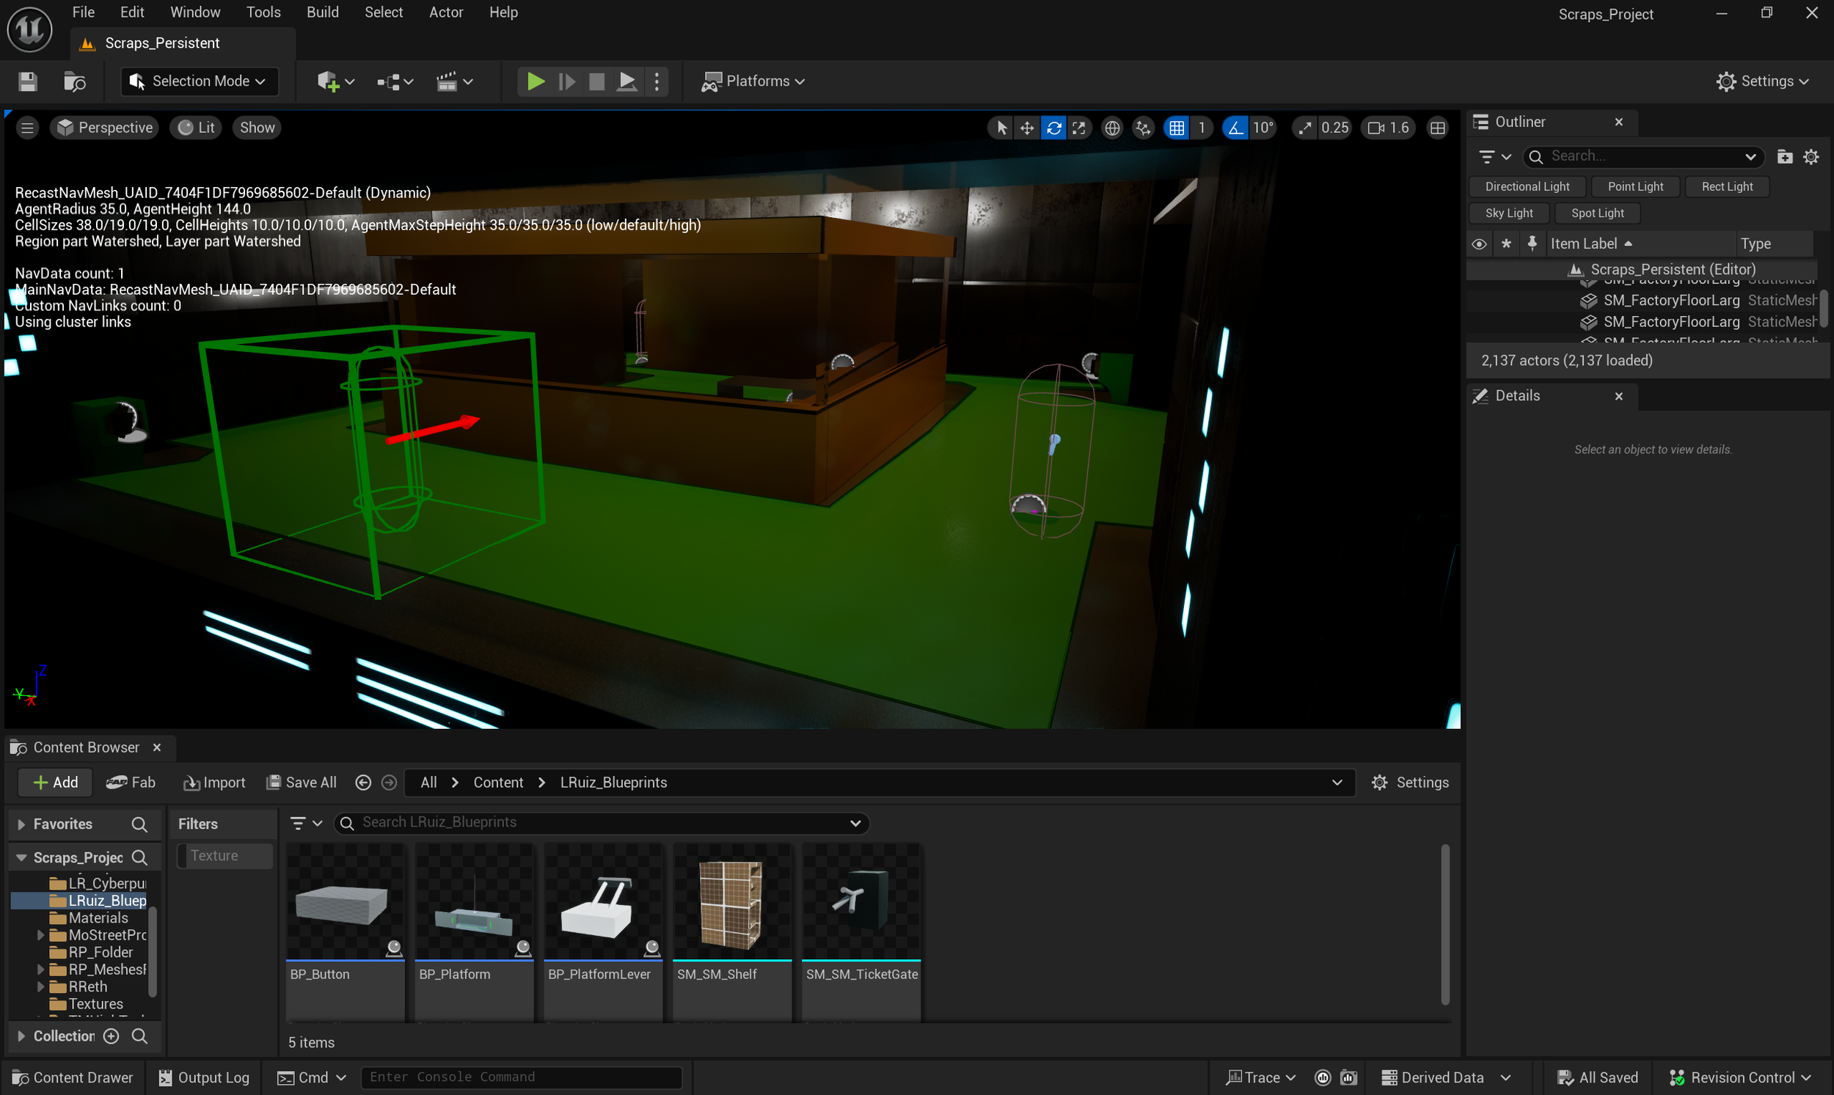
Task: Click Save All in Content Browser
Action: click(301, 782)
